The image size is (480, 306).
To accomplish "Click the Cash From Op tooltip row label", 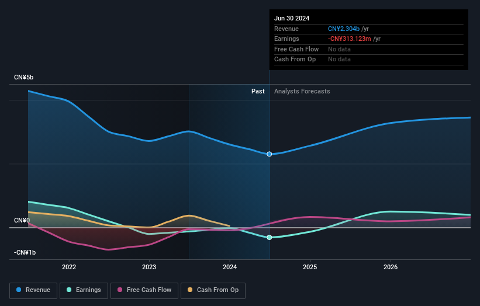I will [x=295, y=60].
